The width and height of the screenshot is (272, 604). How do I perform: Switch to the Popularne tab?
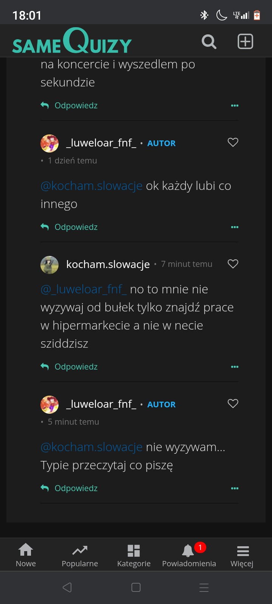(x=80, y=556)
